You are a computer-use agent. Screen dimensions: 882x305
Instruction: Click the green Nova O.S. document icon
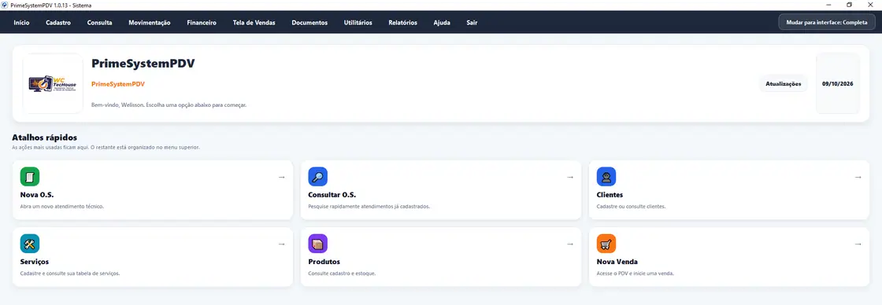click(x=30, y=176)
